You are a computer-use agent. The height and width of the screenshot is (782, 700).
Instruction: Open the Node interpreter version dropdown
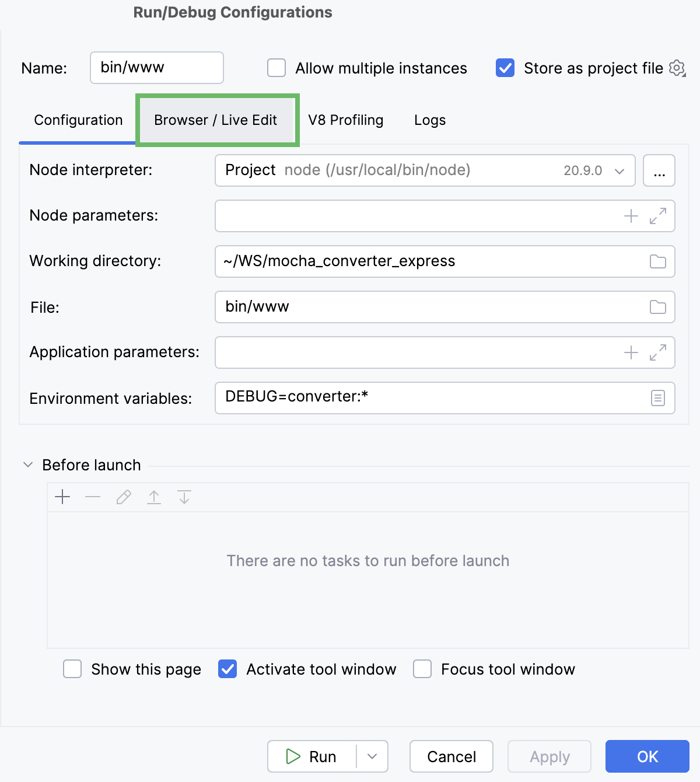[x=619, y=170]
